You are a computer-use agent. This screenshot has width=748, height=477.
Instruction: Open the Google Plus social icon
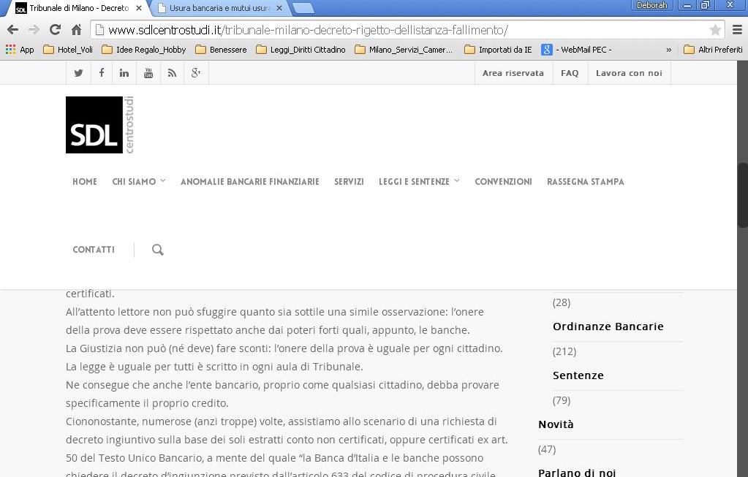coord(195,73)
